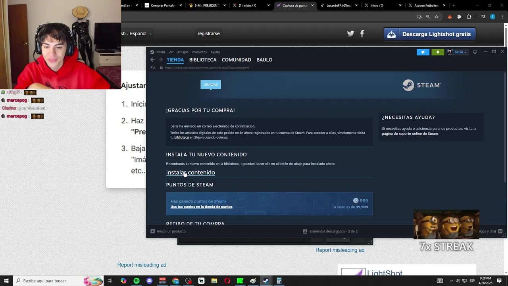The image size is (508, 286).
Task: Switch to Ataque Futbolero Chrome tab
Action: [x=427, y=6]
